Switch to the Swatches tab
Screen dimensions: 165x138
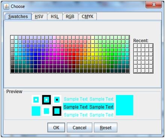18,17
